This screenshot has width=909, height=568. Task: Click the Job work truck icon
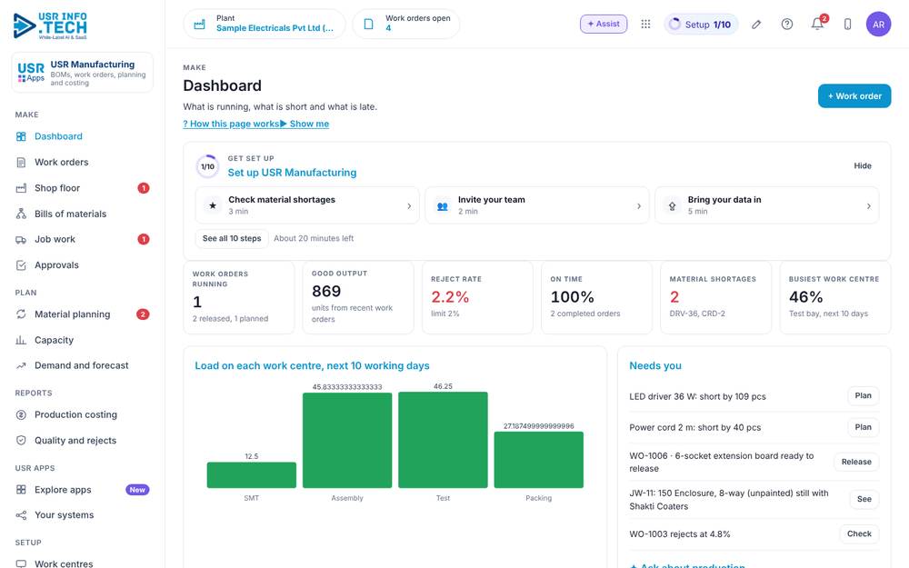21,239
